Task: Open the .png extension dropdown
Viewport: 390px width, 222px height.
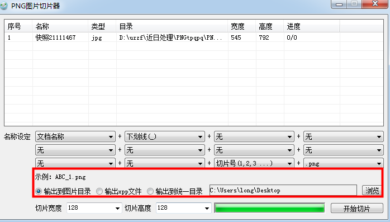Action: [x=343, y=163]
